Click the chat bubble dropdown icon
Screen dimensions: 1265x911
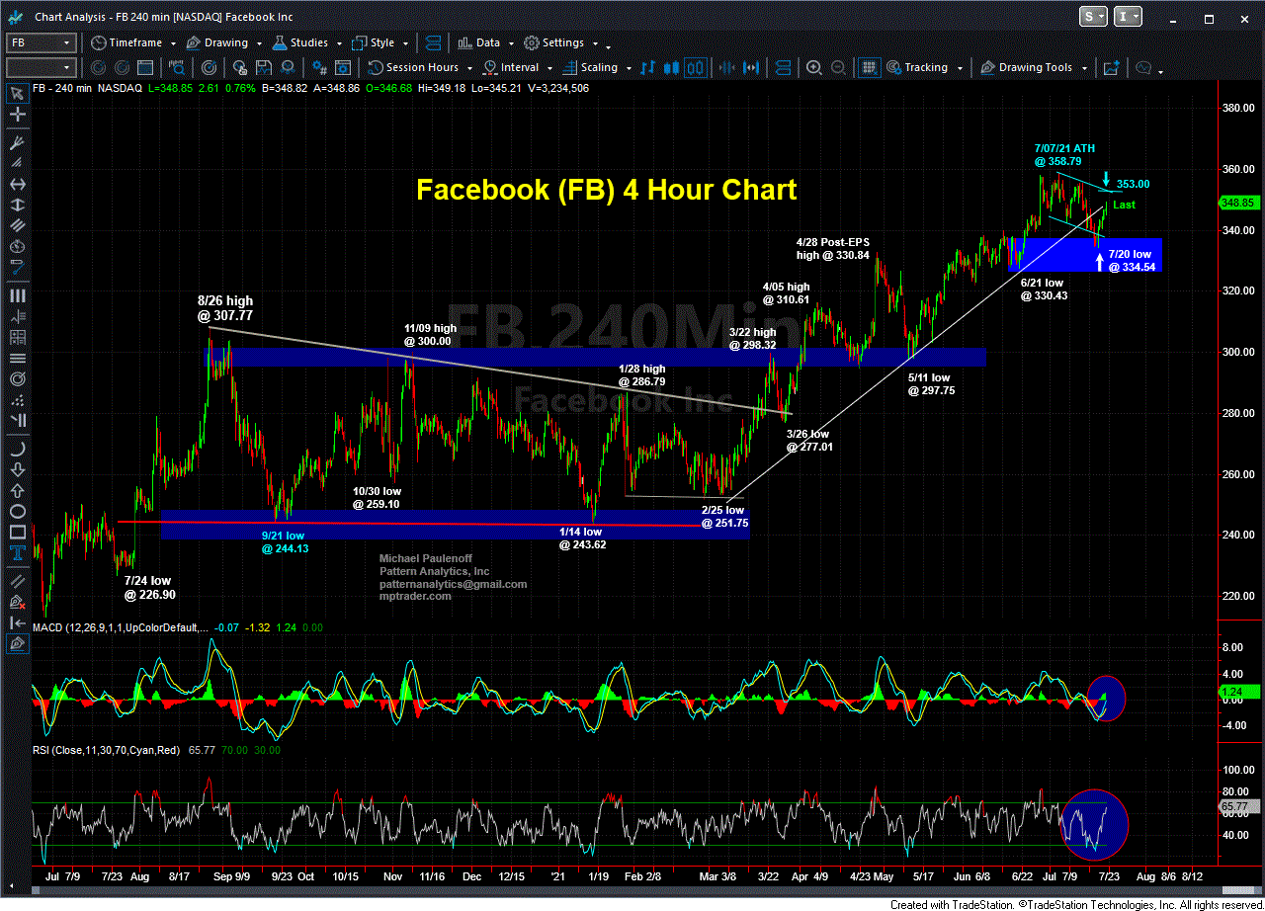click(1146, 68)
